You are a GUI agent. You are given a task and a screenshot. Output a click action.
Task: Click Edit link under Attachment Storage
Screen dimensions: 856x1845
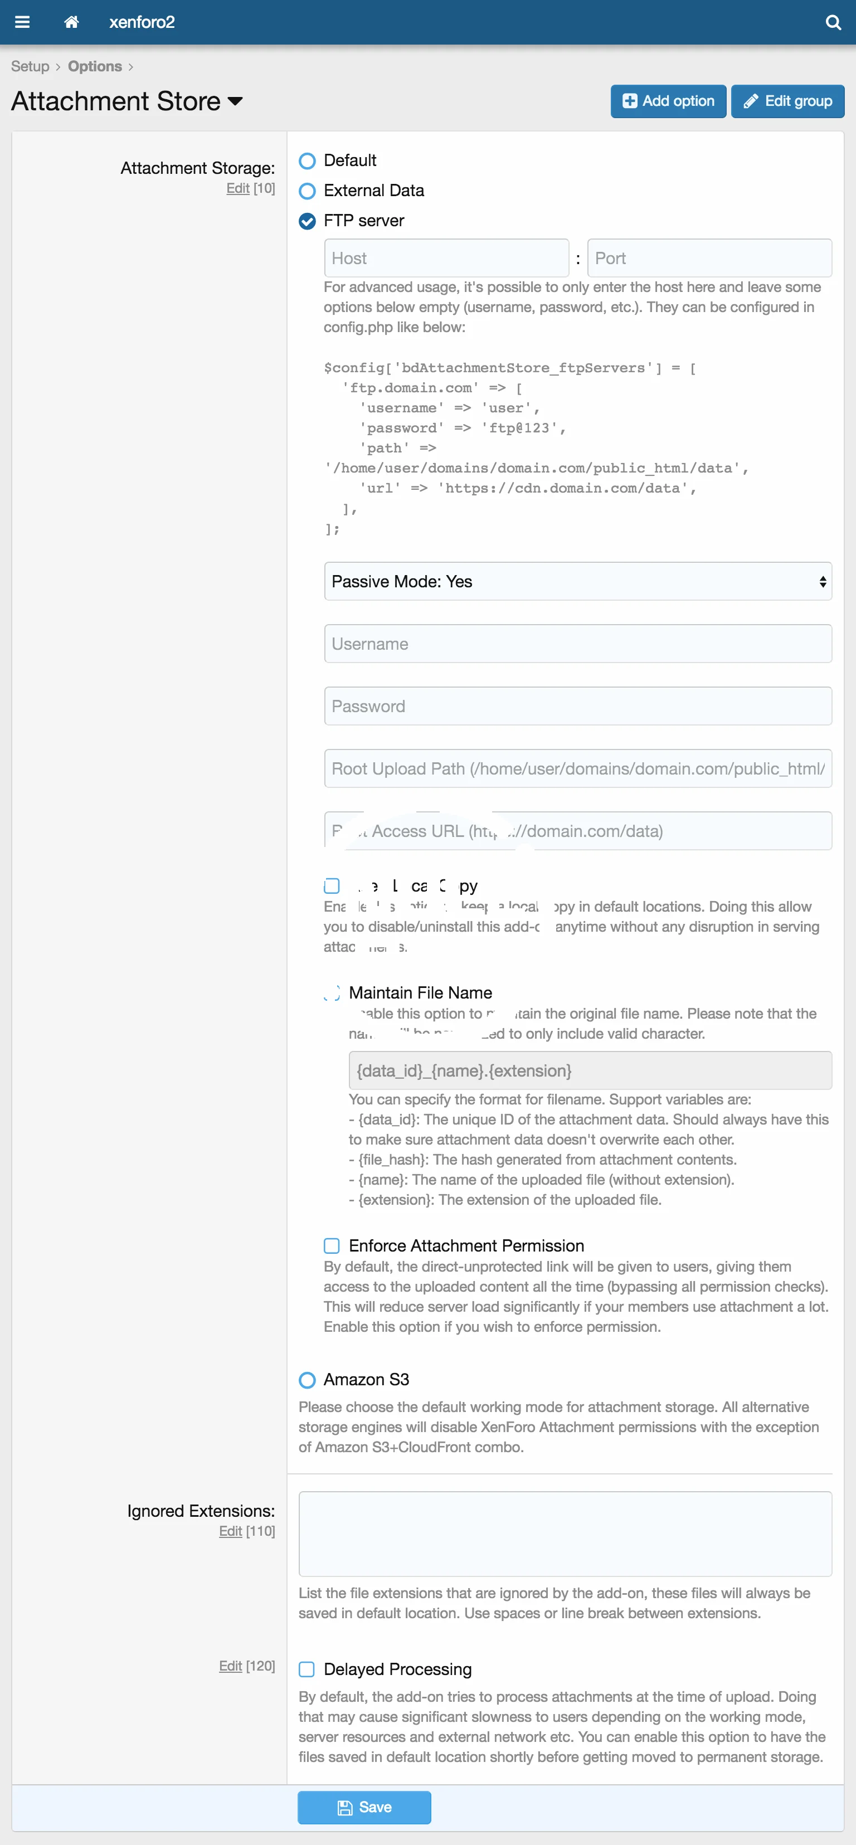tap(237, 188)
